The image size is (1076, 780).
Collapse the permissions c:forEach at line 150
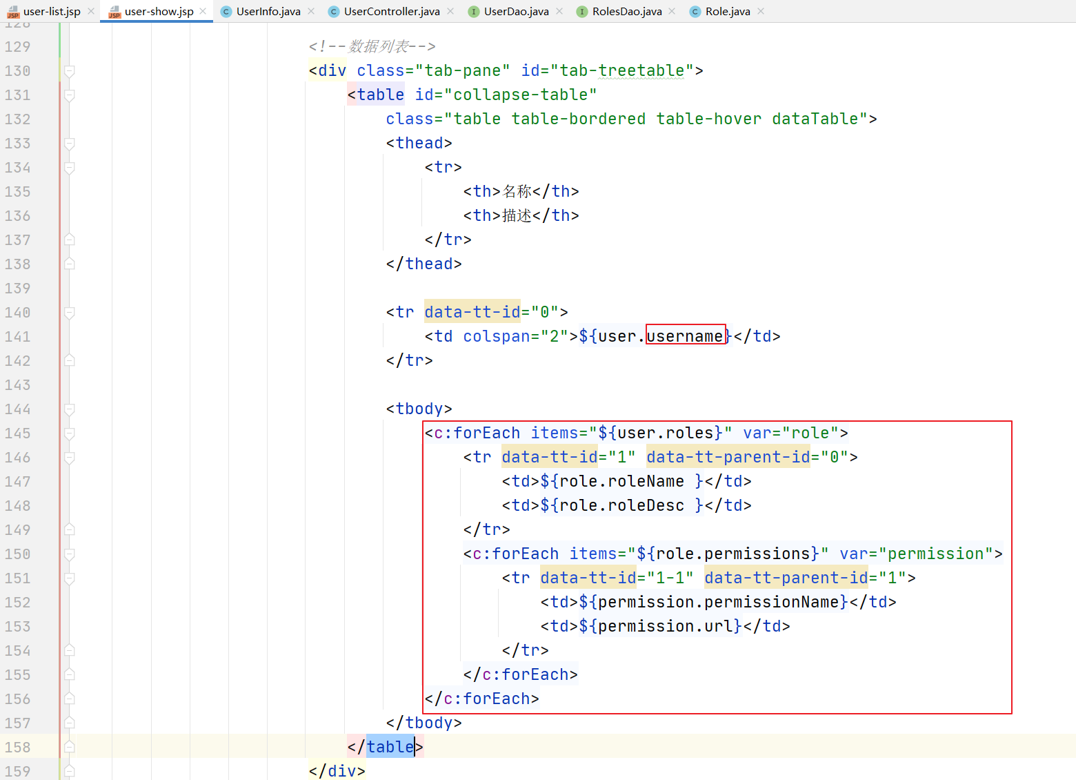point(70,554)
